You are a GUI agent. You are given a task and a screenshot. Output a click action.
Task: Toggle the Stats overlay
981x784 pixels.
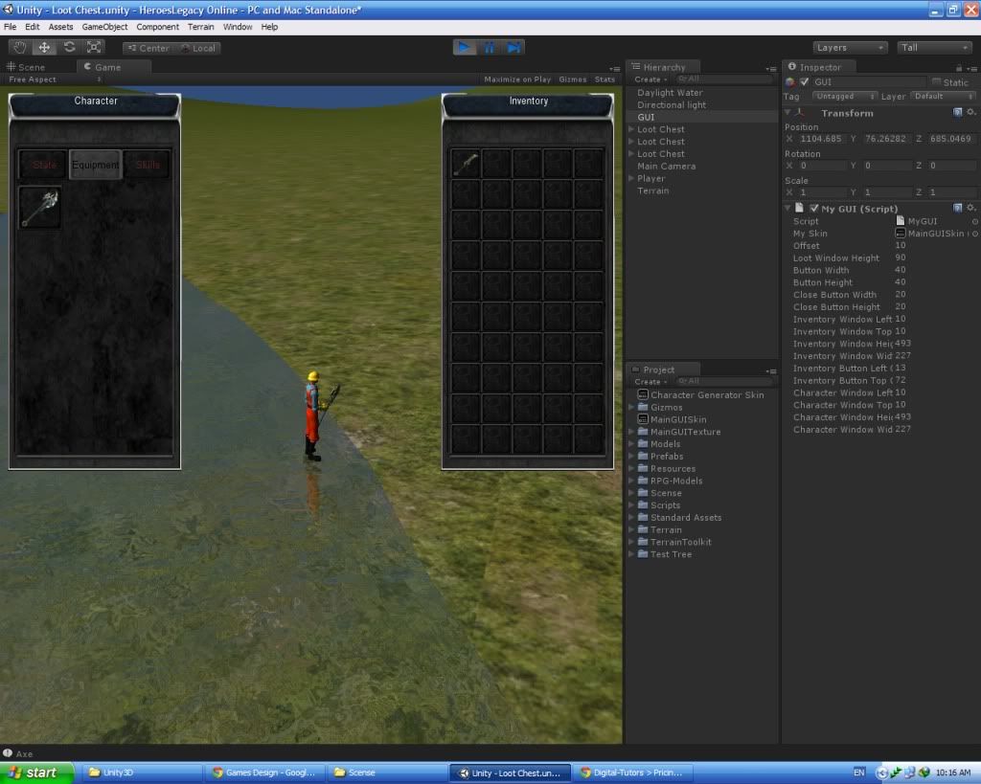click(605, 79)
